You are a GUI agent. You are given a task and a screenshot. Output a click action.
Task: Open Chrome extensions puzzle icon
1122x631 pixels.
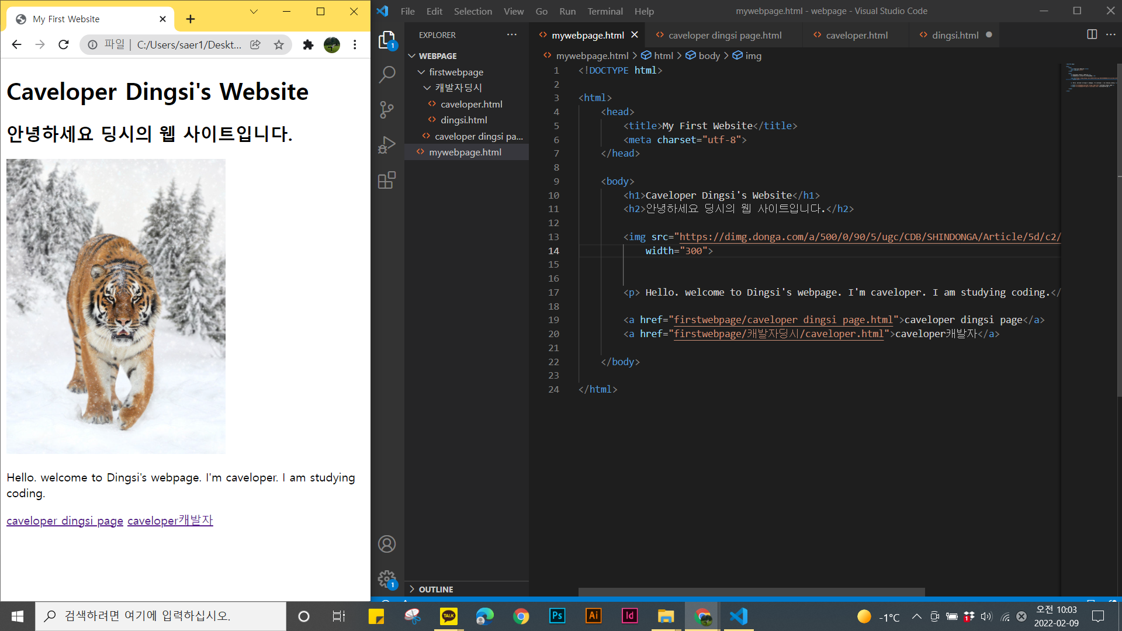(308, 45)
